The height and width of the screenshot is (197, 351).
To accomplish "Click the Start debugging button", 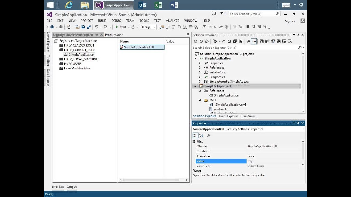I will point(121,27).
